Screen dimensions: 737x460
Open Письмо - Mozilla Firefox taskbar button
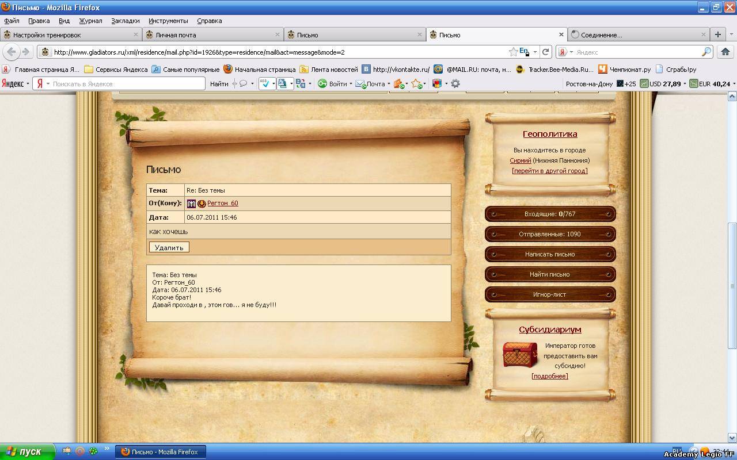click(161, 452)
